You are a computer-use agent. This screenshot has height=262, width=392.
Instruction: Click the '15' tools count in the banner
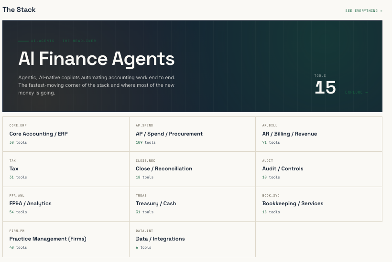tap(325, 88)
